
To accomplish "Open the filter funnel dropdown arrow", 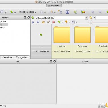I will 70,22.
